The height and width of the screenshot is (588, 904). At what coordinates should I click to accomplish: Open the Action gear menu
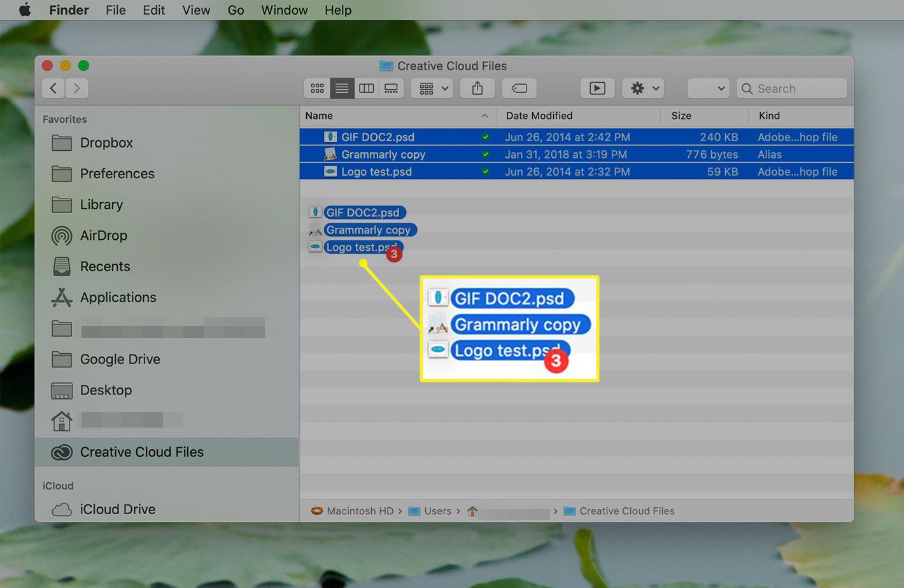[643, 88]
